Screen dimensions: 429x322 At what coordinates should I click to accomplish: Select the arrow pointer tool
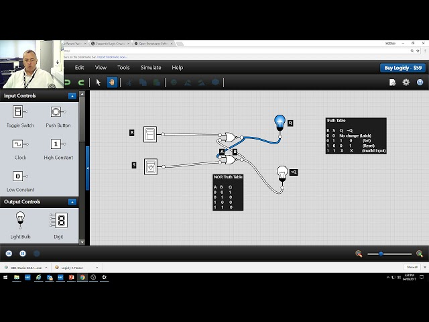coord(98,83)
